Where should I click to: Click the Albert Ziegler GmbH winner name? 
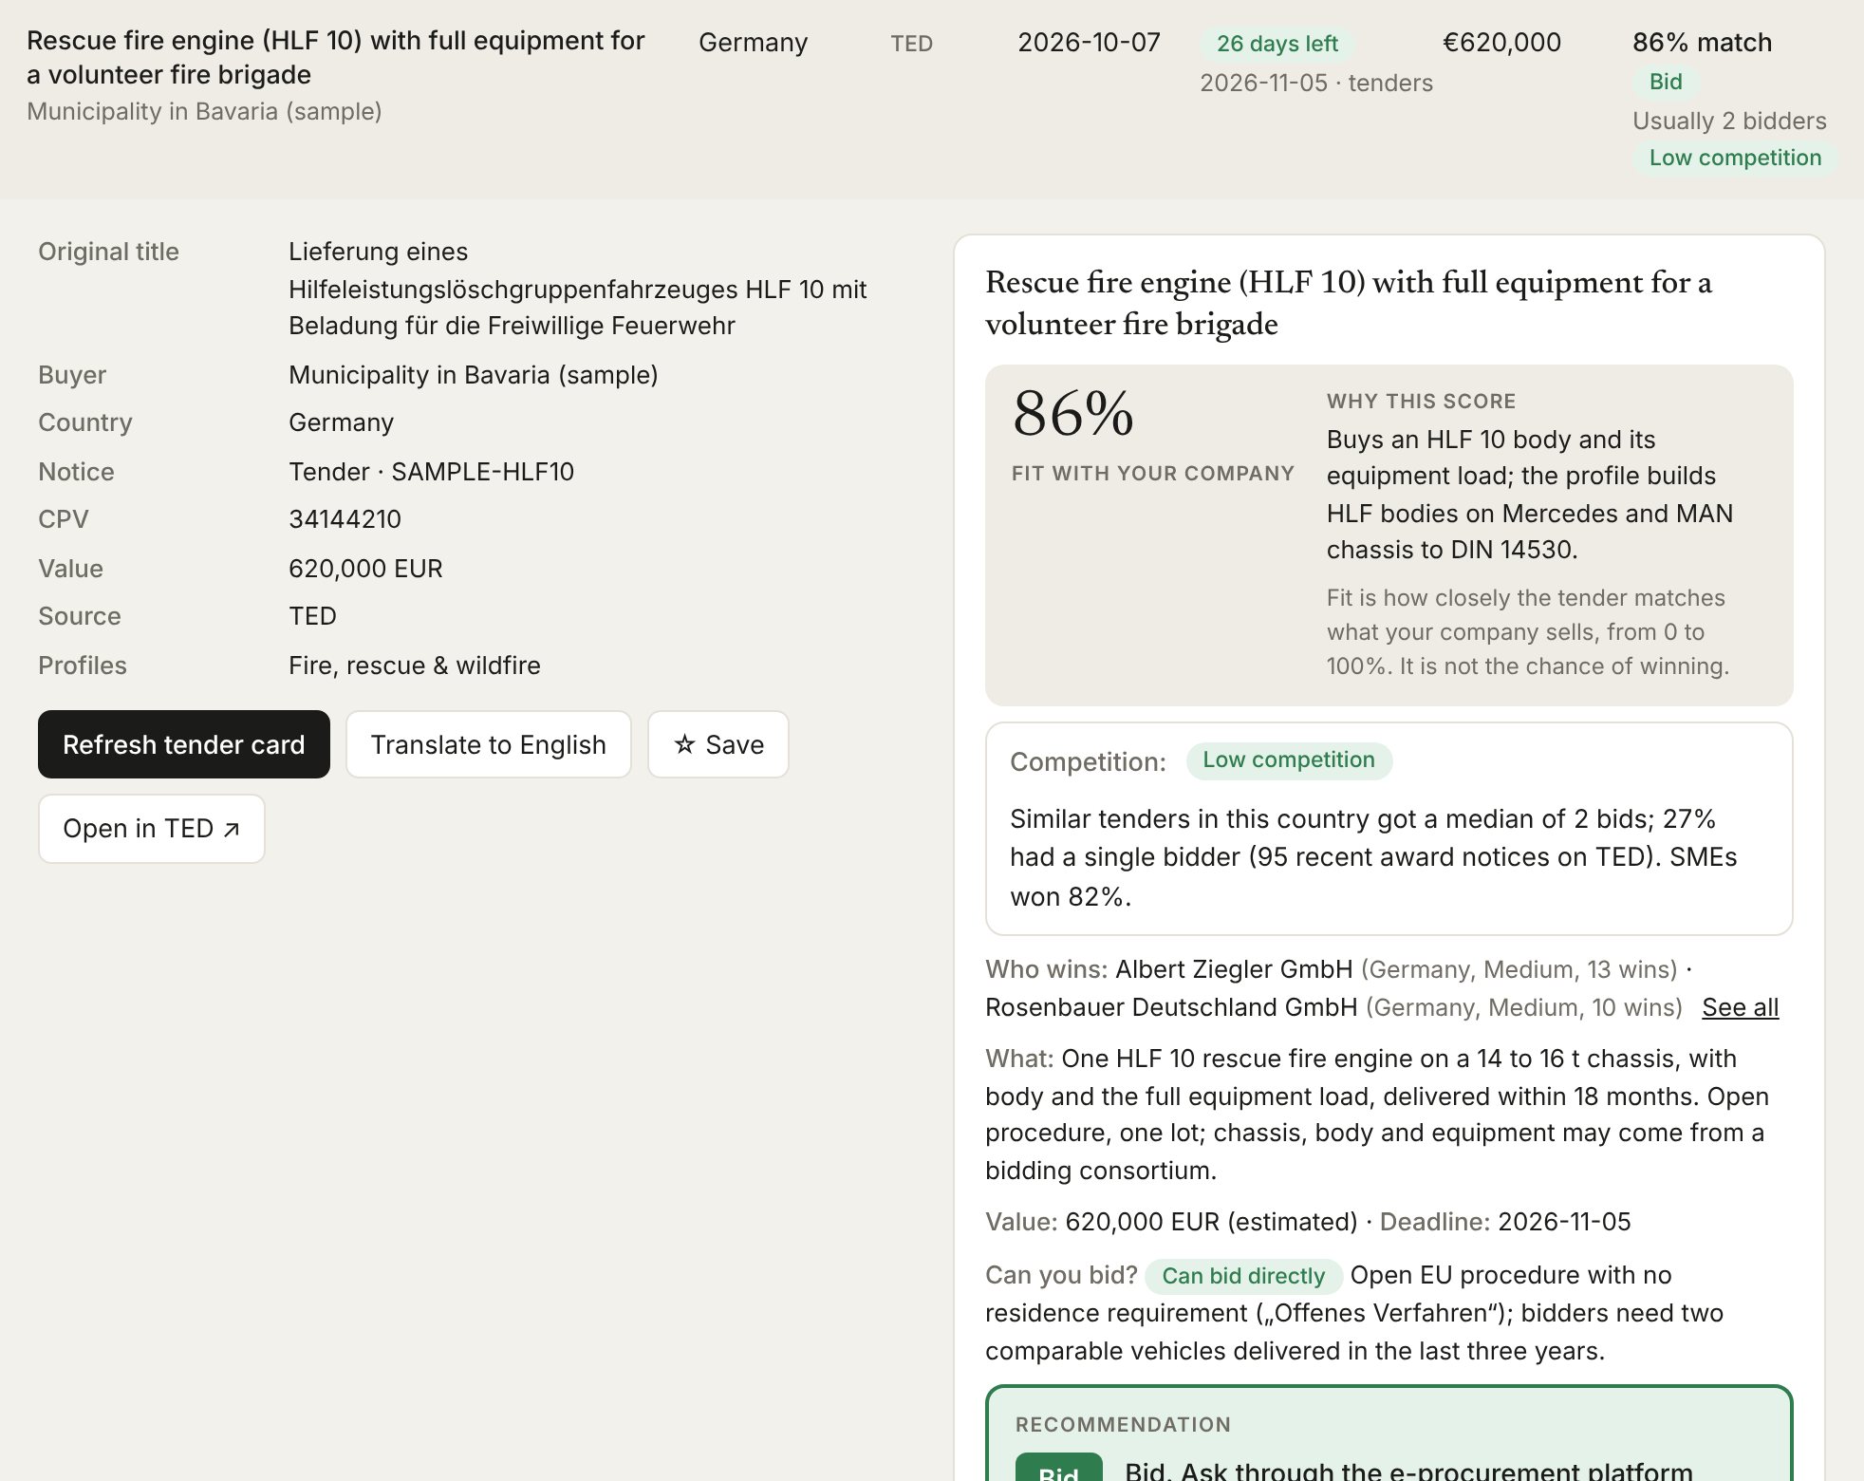(1234, 969)
